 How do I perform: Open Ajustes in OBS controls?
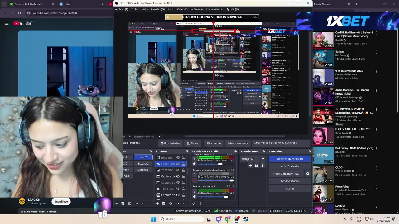click(290, 189)
